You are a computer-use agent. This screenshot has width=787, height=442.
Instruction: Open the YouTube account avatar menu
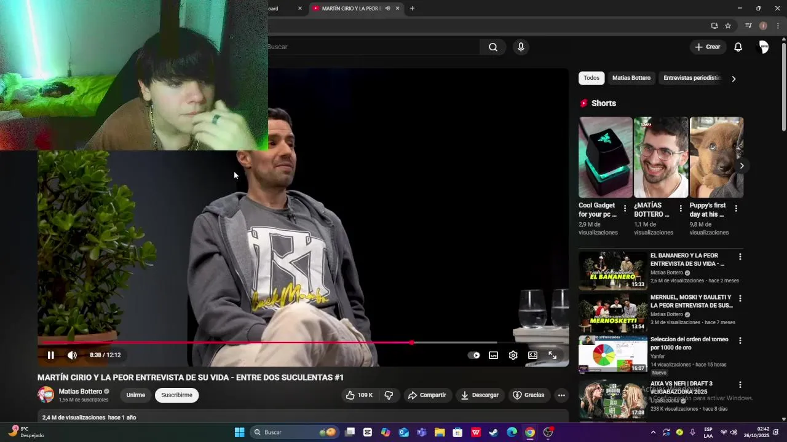click(x=763, y=47)
